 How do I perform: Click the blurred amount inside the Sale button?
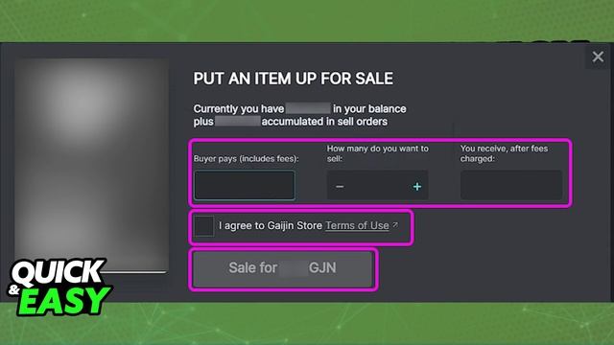click(x=294, y=268)
